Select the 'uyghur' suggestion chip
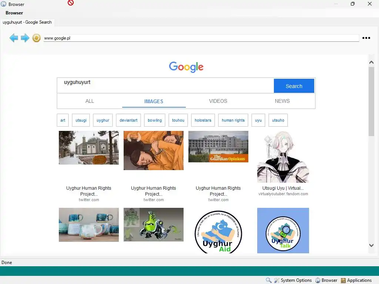Image resolution: width=379 pixels, height=284 pixels. 103,120
